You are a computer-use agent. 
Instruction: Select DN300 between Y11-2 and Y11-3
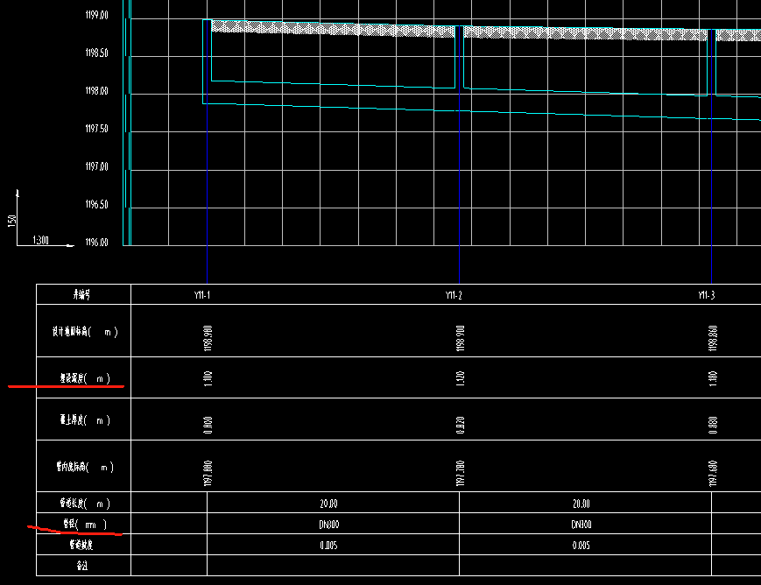click(581, 525)
